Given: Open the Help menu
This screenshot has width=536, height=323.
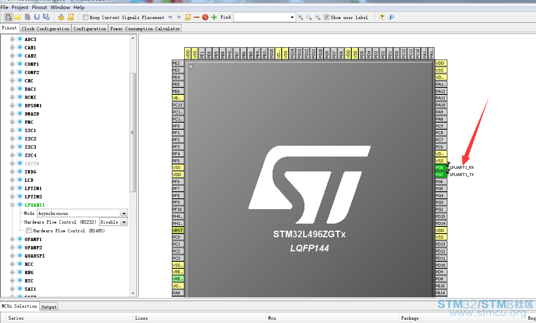Looking at the screenshot, I should [x=79, y=7].
